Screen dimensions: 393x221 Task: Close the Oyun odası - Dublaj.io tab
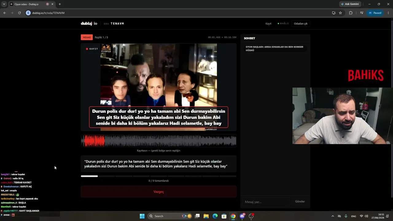[53, 4]
